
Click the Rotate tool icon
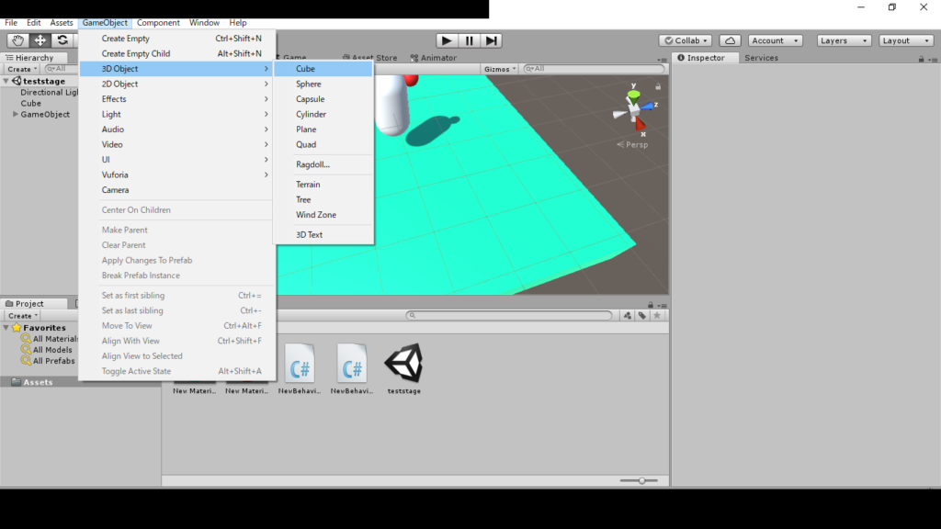point(62,40)
